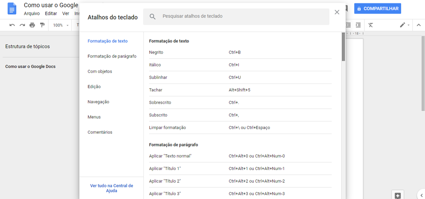Expand the side panel with left chevron
The image size is (425, 199).
[421, 195]
